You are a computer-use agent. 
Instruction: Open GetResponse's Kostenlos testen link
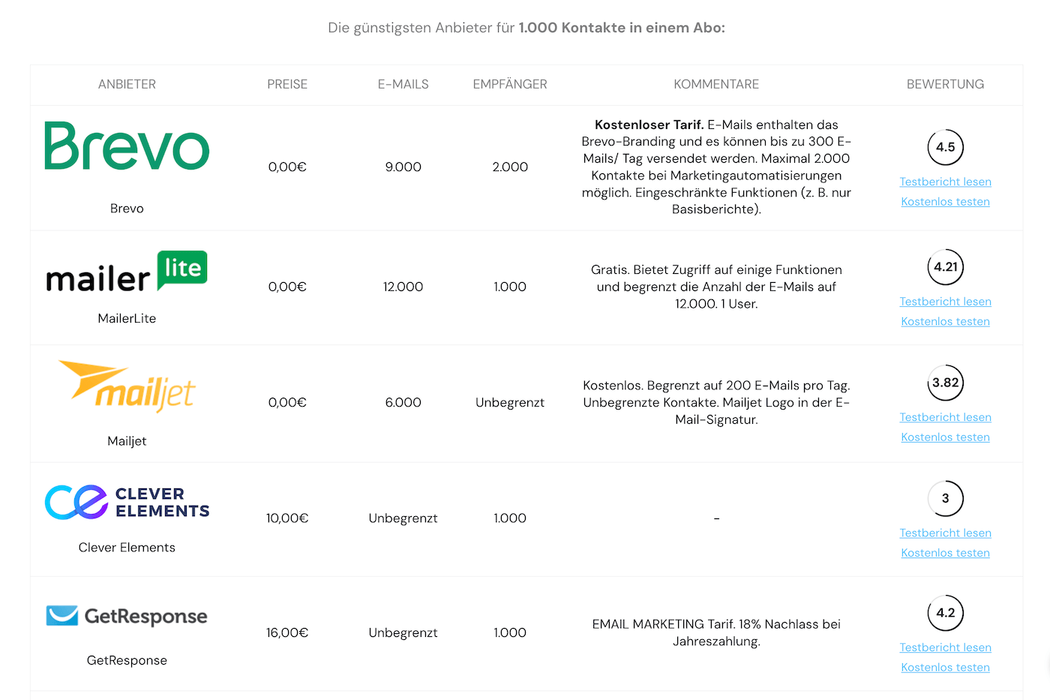click(x=945, y=668)
